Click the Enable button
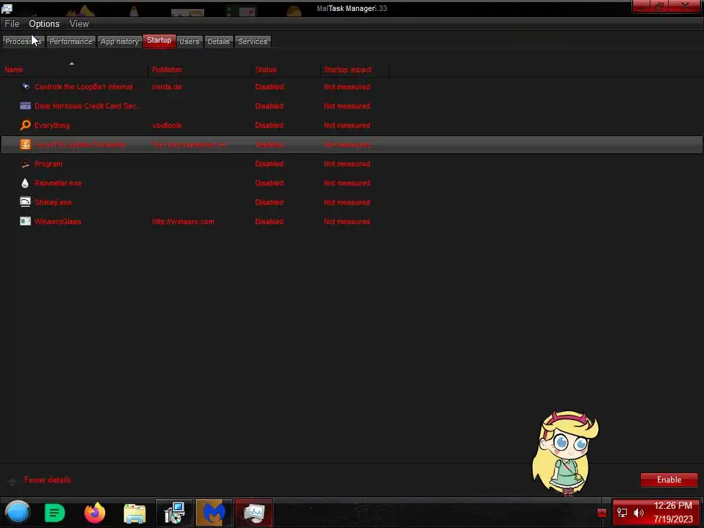 tap(669, 480)
